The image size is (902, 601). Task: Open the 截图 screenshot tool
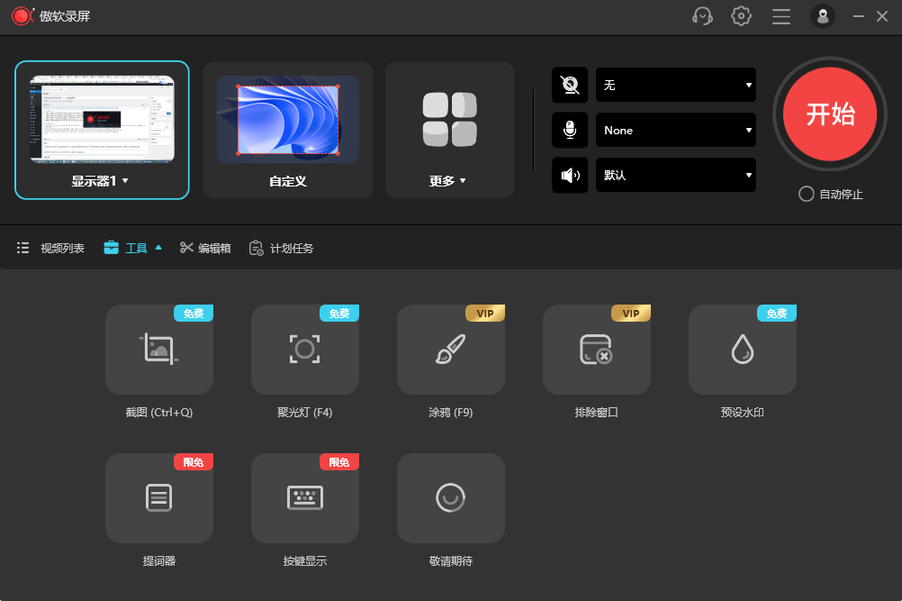(x=159, y=350)
